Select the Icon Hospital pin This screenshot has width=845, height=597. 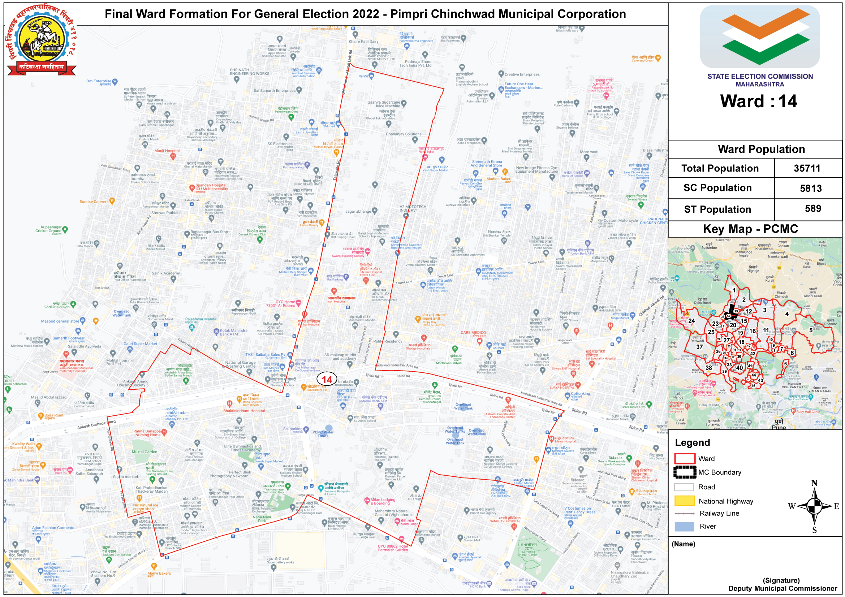(334, 291)
